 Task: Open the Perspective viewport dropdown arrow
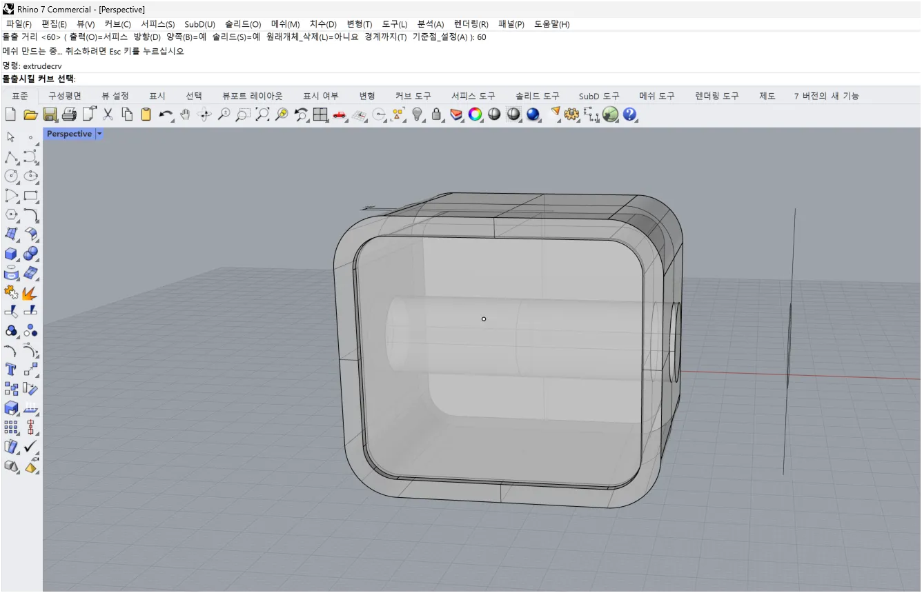coord(99,134)
